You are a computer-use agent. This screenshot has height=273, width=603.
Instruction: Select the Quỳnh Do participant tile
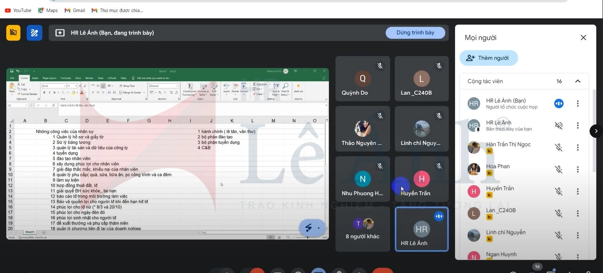[x=363, y=79]
